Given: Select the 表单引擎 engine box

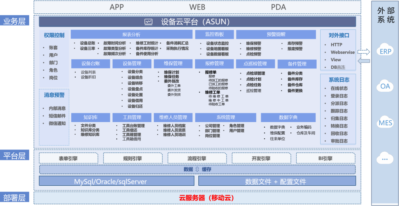Looking at the screenshot, I should pyautogui.click(x=68, y=158).
